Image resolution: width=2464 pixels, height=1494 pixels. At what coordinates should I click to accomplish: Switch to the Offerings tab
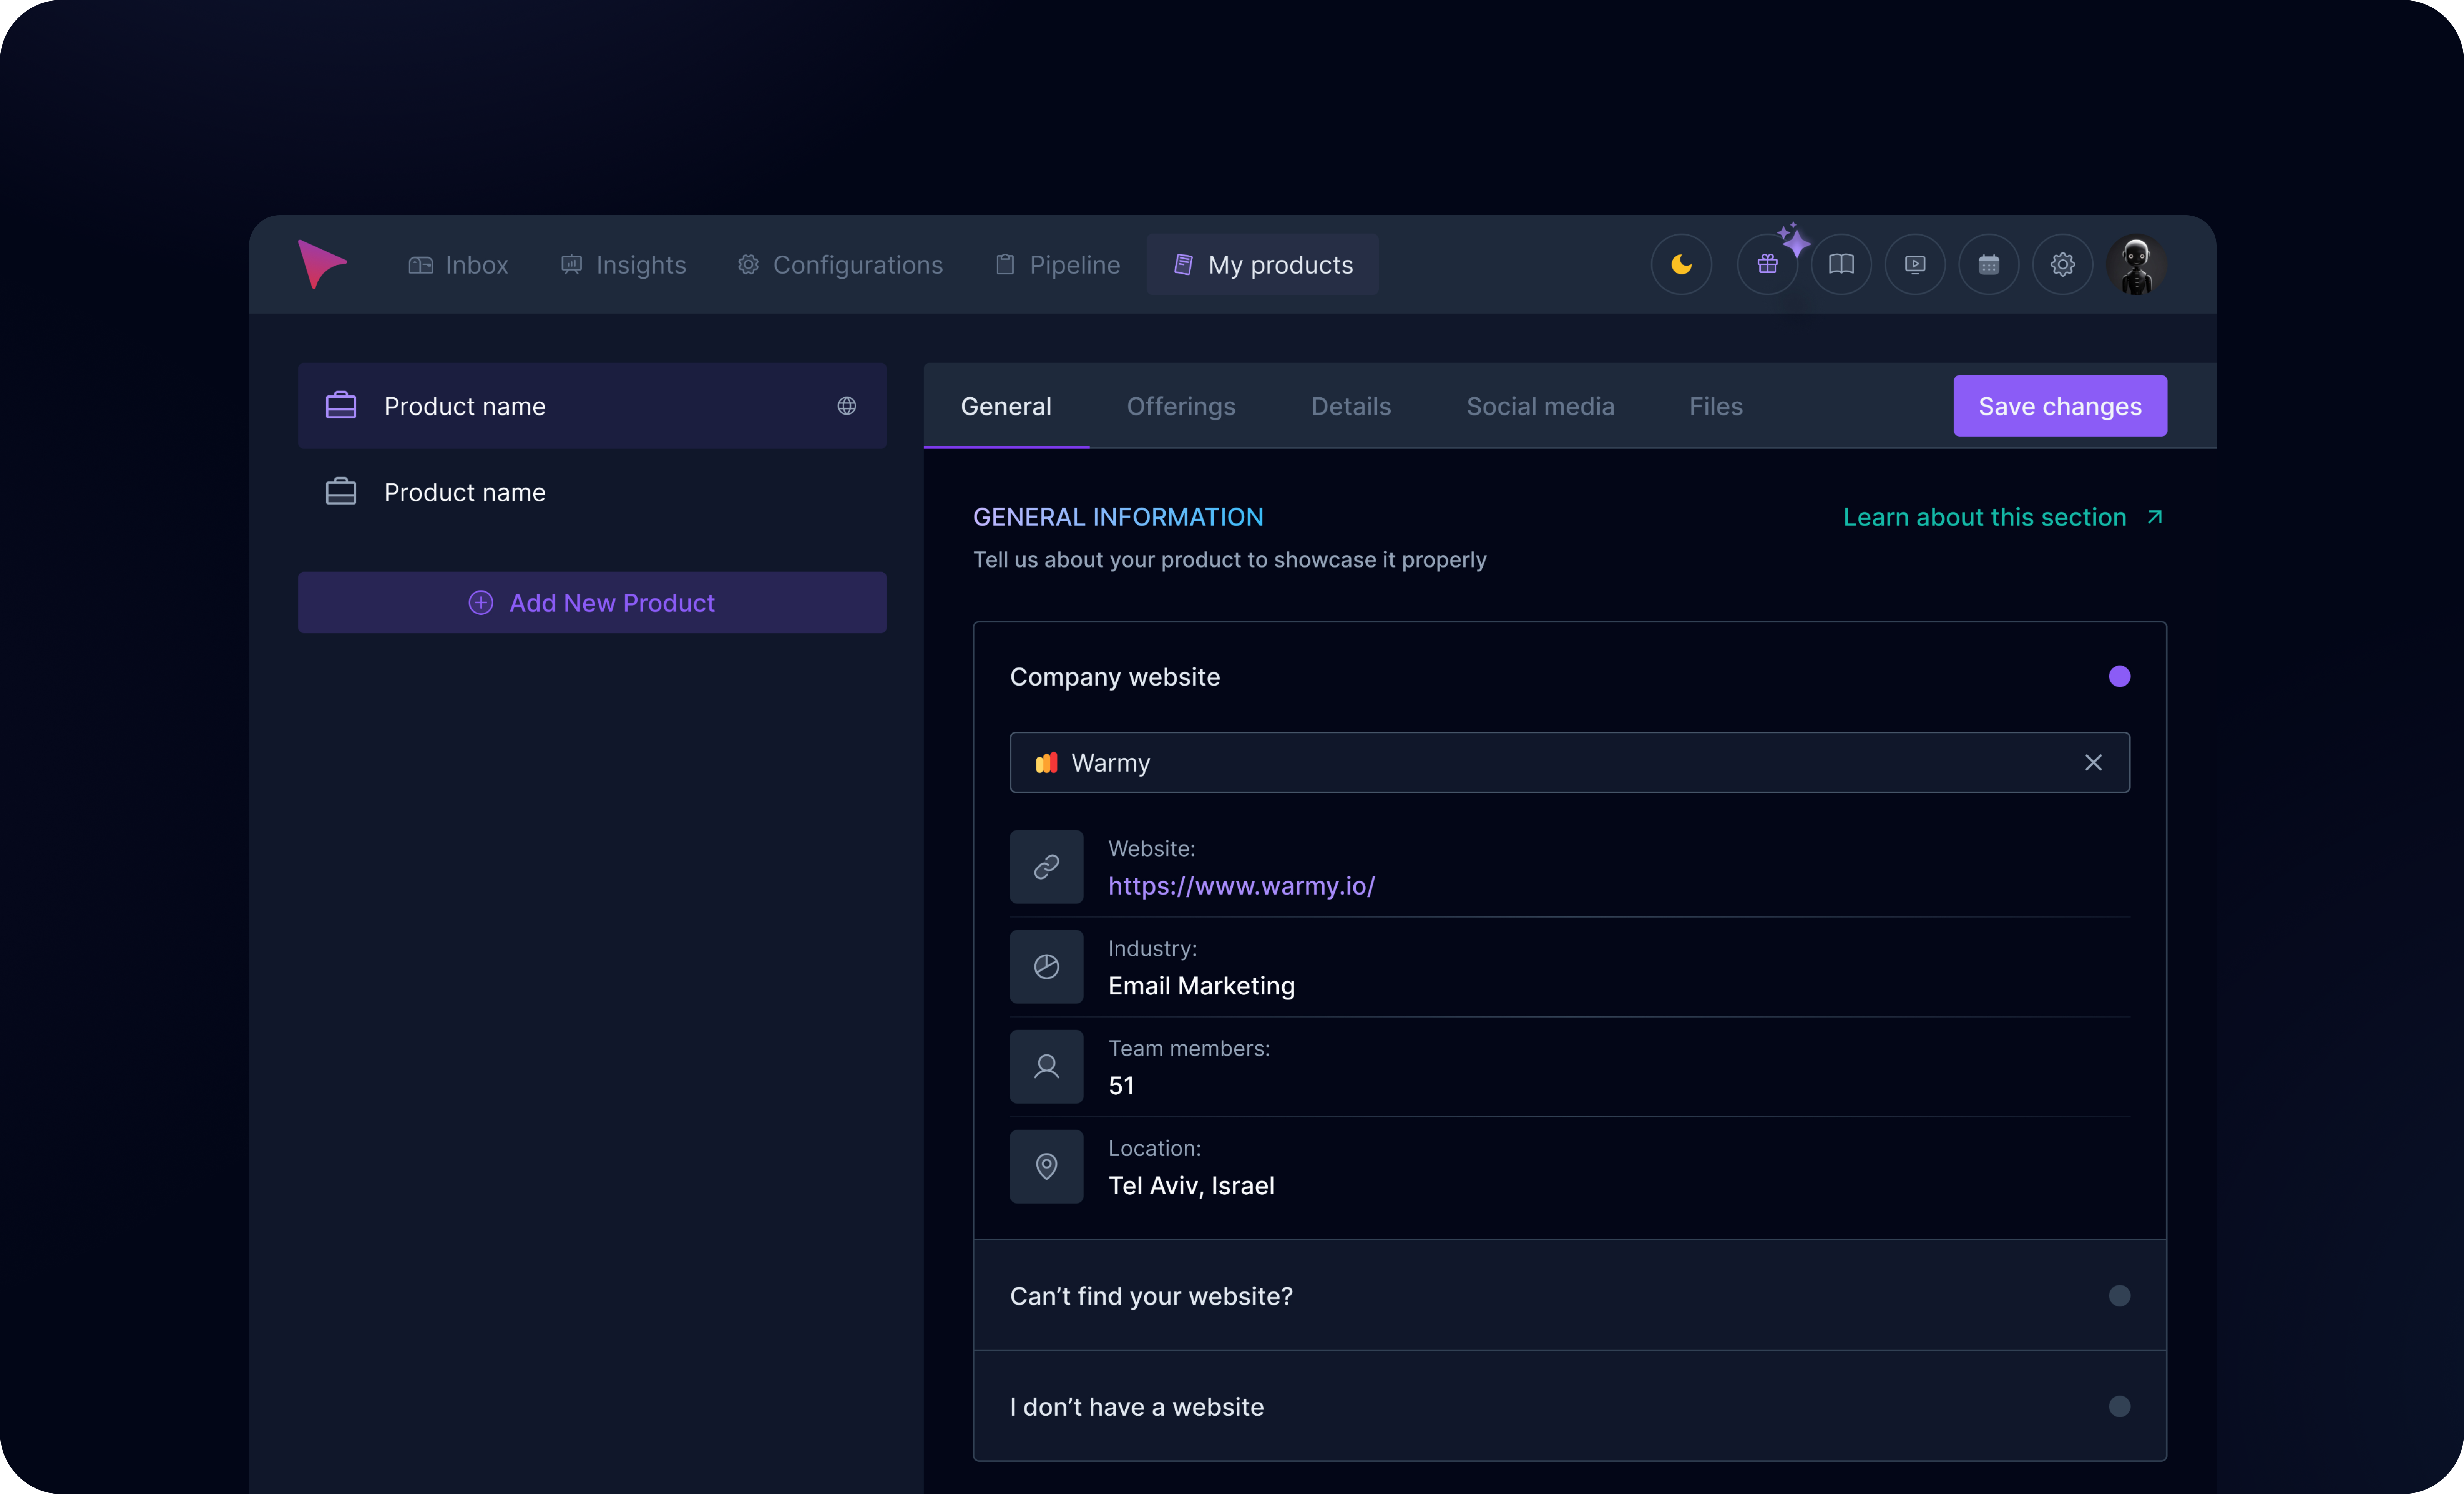(1180, 407)
